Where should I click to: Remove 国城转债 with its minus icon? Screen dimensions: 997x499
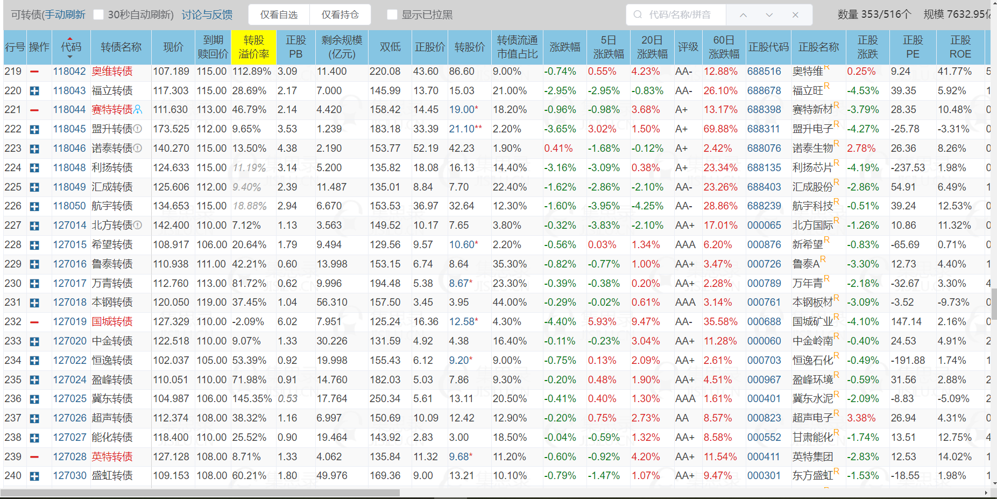[x=34, y=322]
